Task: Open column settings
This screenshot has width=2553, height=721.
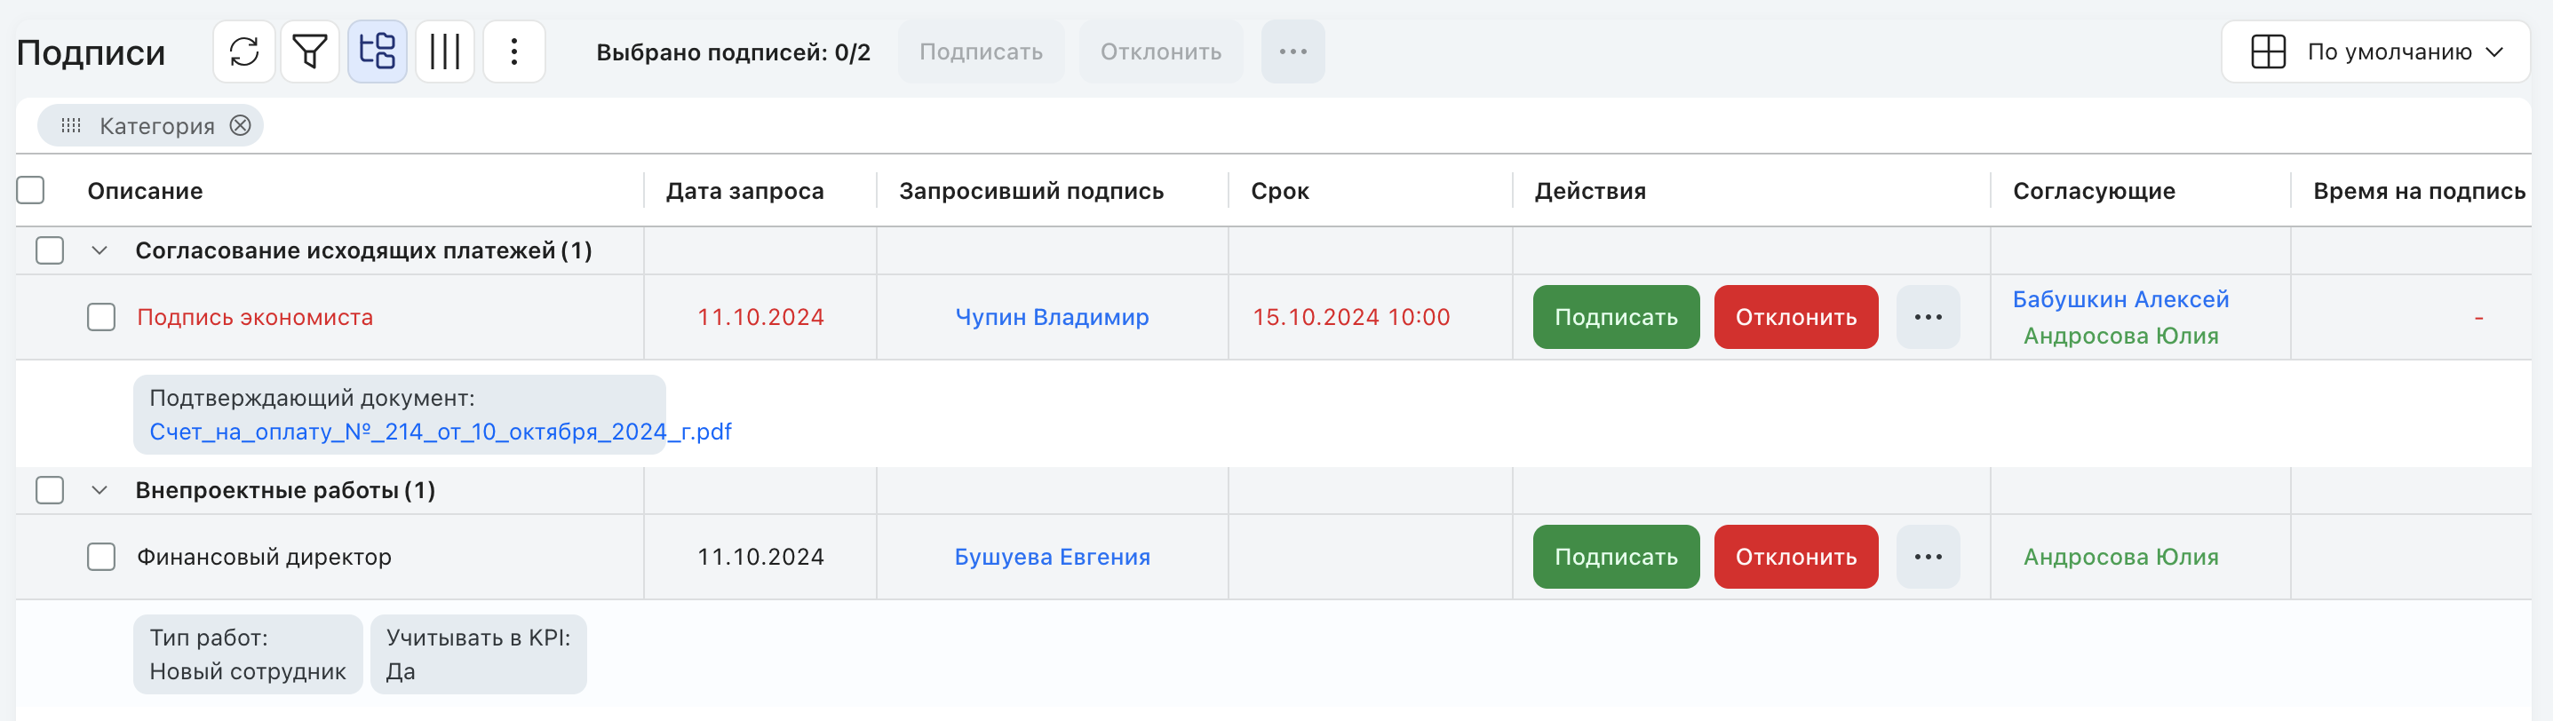Action: (x=445, y=51)
